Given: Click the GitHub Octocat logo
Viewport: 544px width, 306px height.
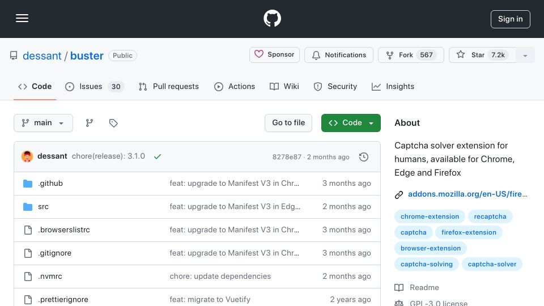Looking at the screenshot, I should pyautogui.click(x=272, y=18).
